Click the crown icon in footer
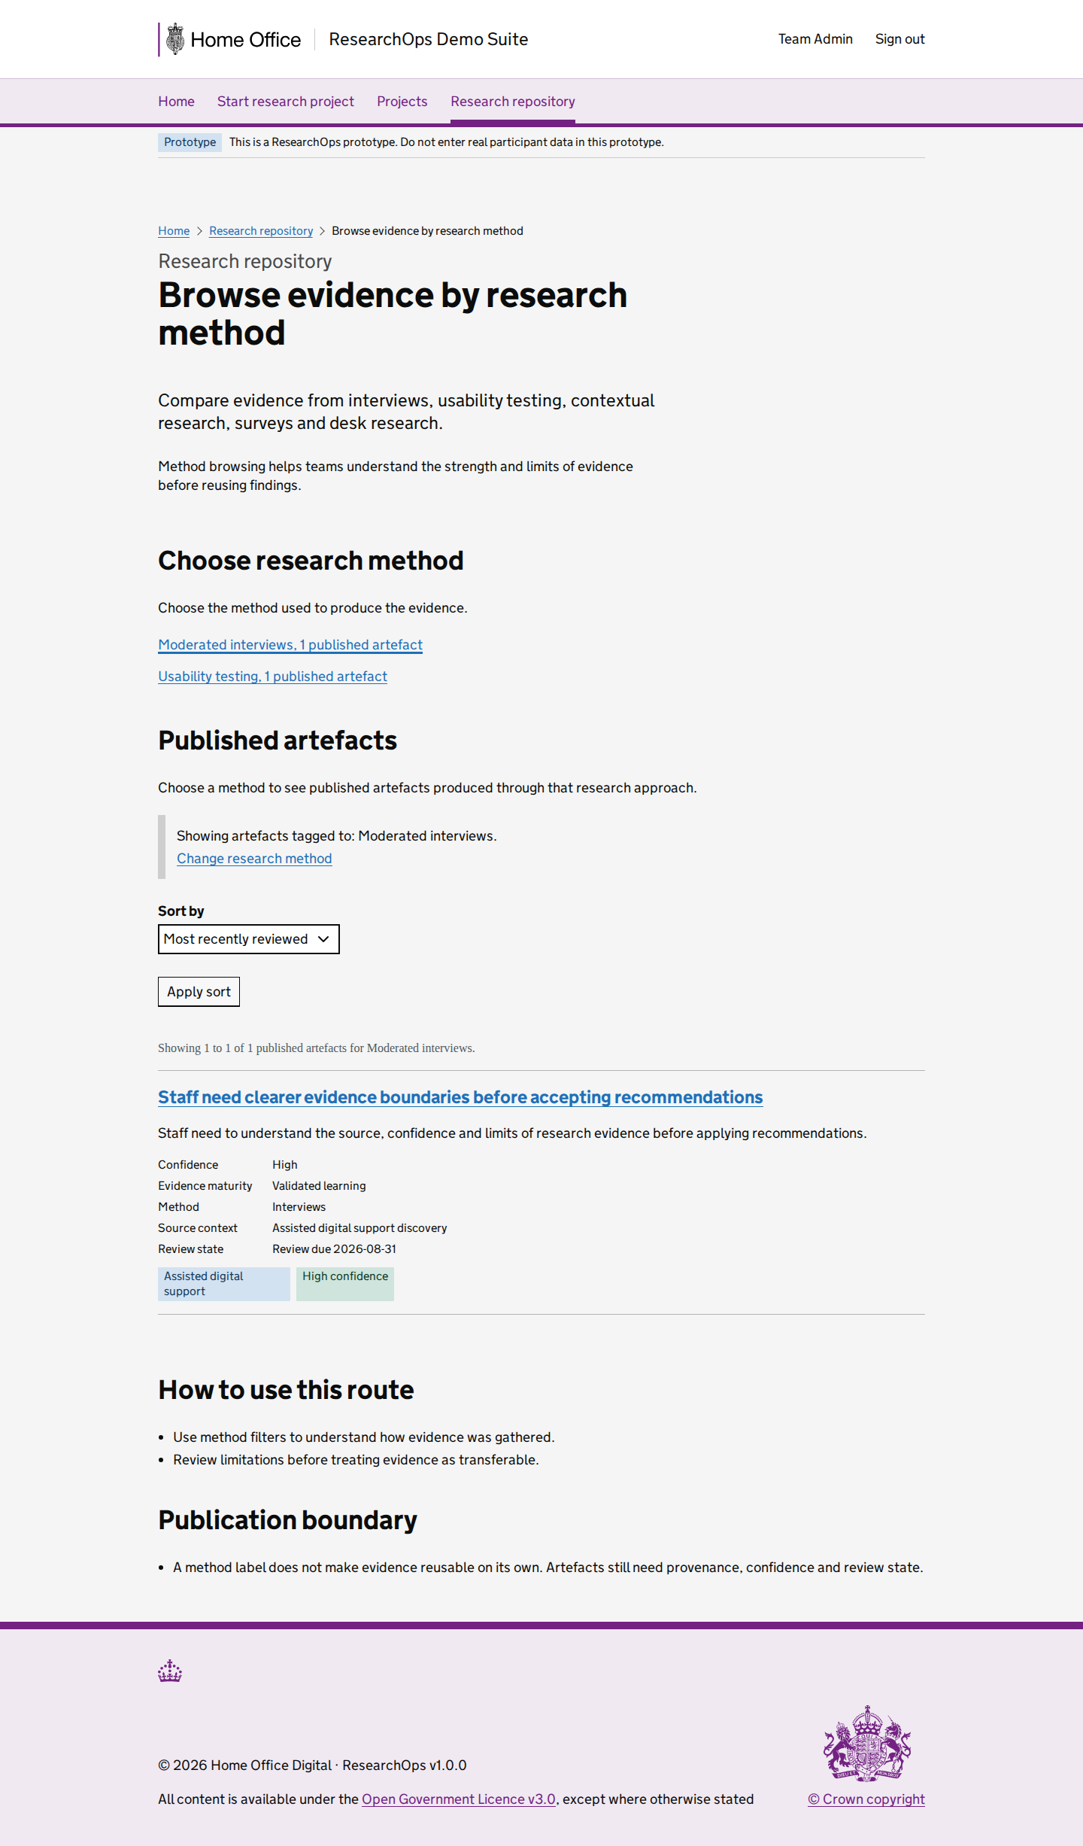This screenshot has width=1083, height=1846. click(x=170, y=1671)
